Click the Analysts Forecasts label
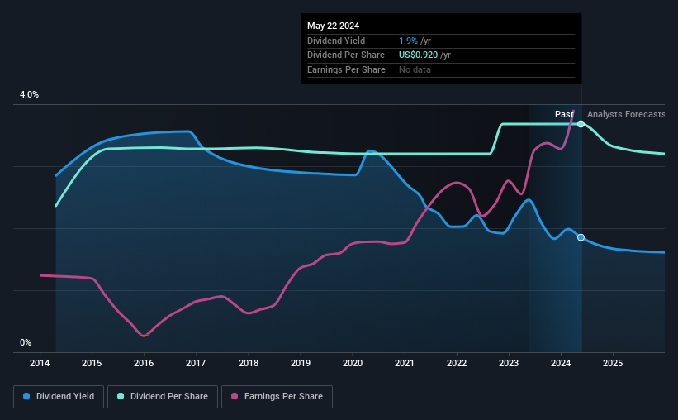 [x=626, y=114]
